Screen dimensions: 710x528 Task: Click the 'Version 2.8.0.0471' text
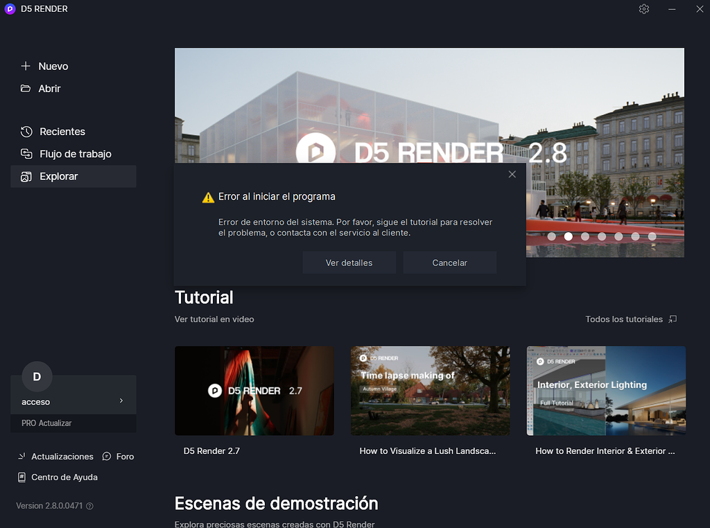(49, 506)
